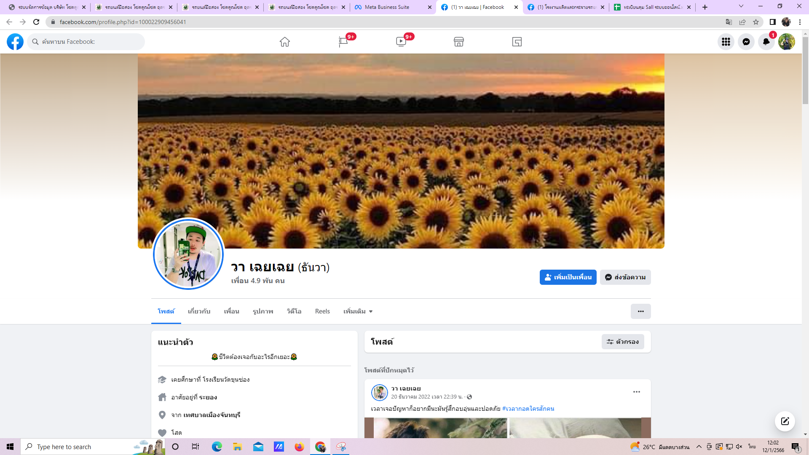809x455 pixels.
Task: Click the new message compose icon
Action: (x=785, y=421)
